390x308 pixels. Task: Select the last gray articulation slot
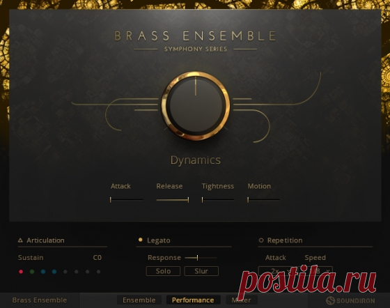coord(98,272)
